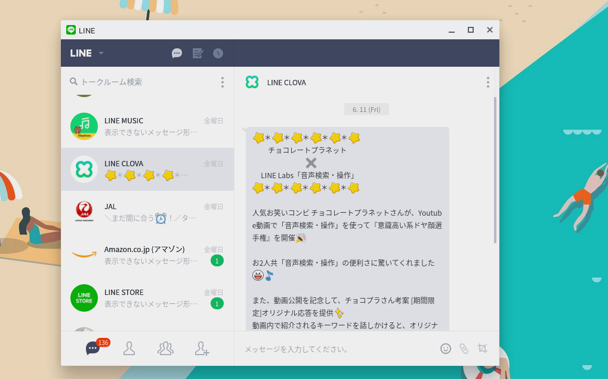The height and width of the screenshot is (379, 608).
Task: Open the Timeline/notes icon in header
Action: point(197,53)
